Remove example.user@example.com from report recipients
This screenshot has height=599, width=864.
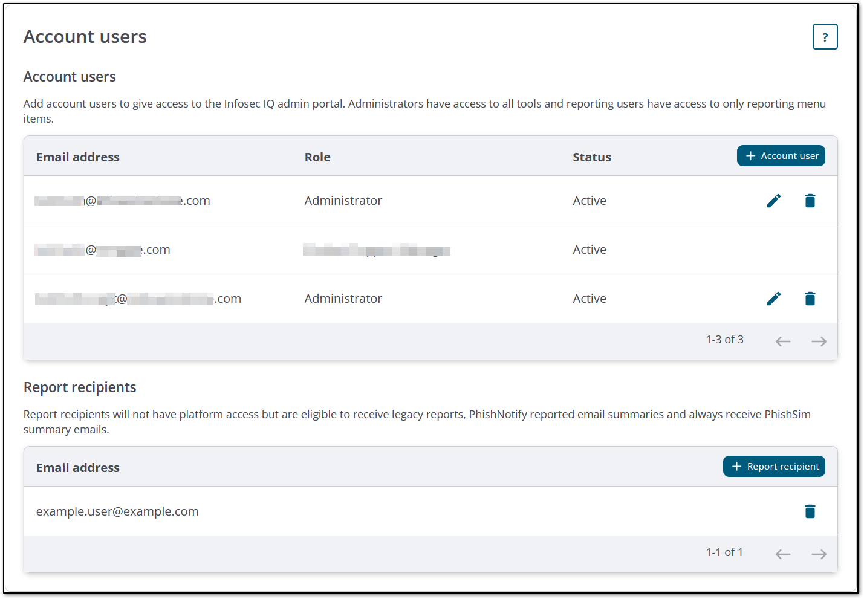810,511
